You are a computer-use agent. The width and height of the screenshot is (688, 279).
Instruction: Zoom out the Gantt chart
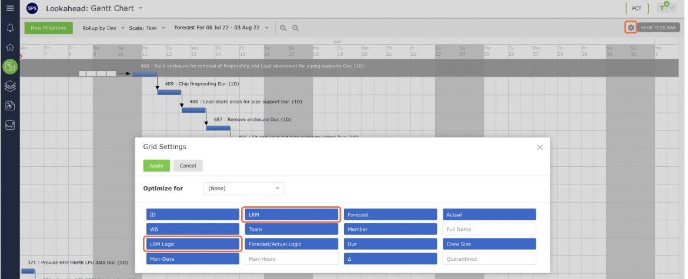[x=296, y=28]
